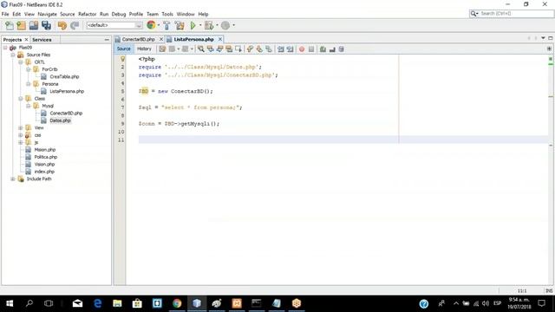Viewport: 555px width, 312px height.
Task: Click the Undo arrow icon
Action: point(62,25)
